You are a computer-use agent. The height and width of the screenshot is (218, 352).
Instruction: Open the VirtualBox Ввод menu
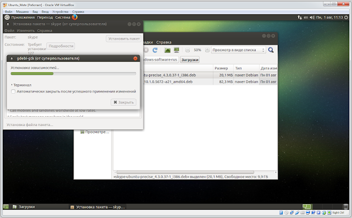[x=45, y=12]
